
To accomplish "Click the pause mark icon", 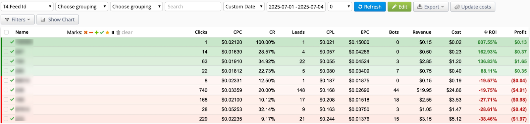I will click(x=113, y=32).
